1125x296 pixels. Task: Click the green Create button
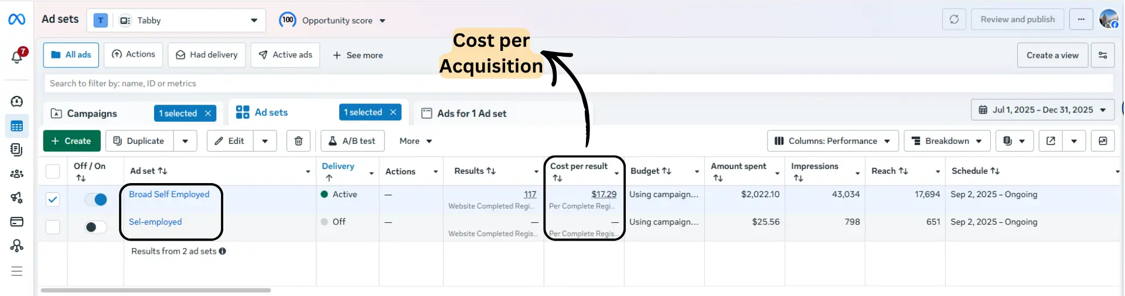[x=71, y=141]
